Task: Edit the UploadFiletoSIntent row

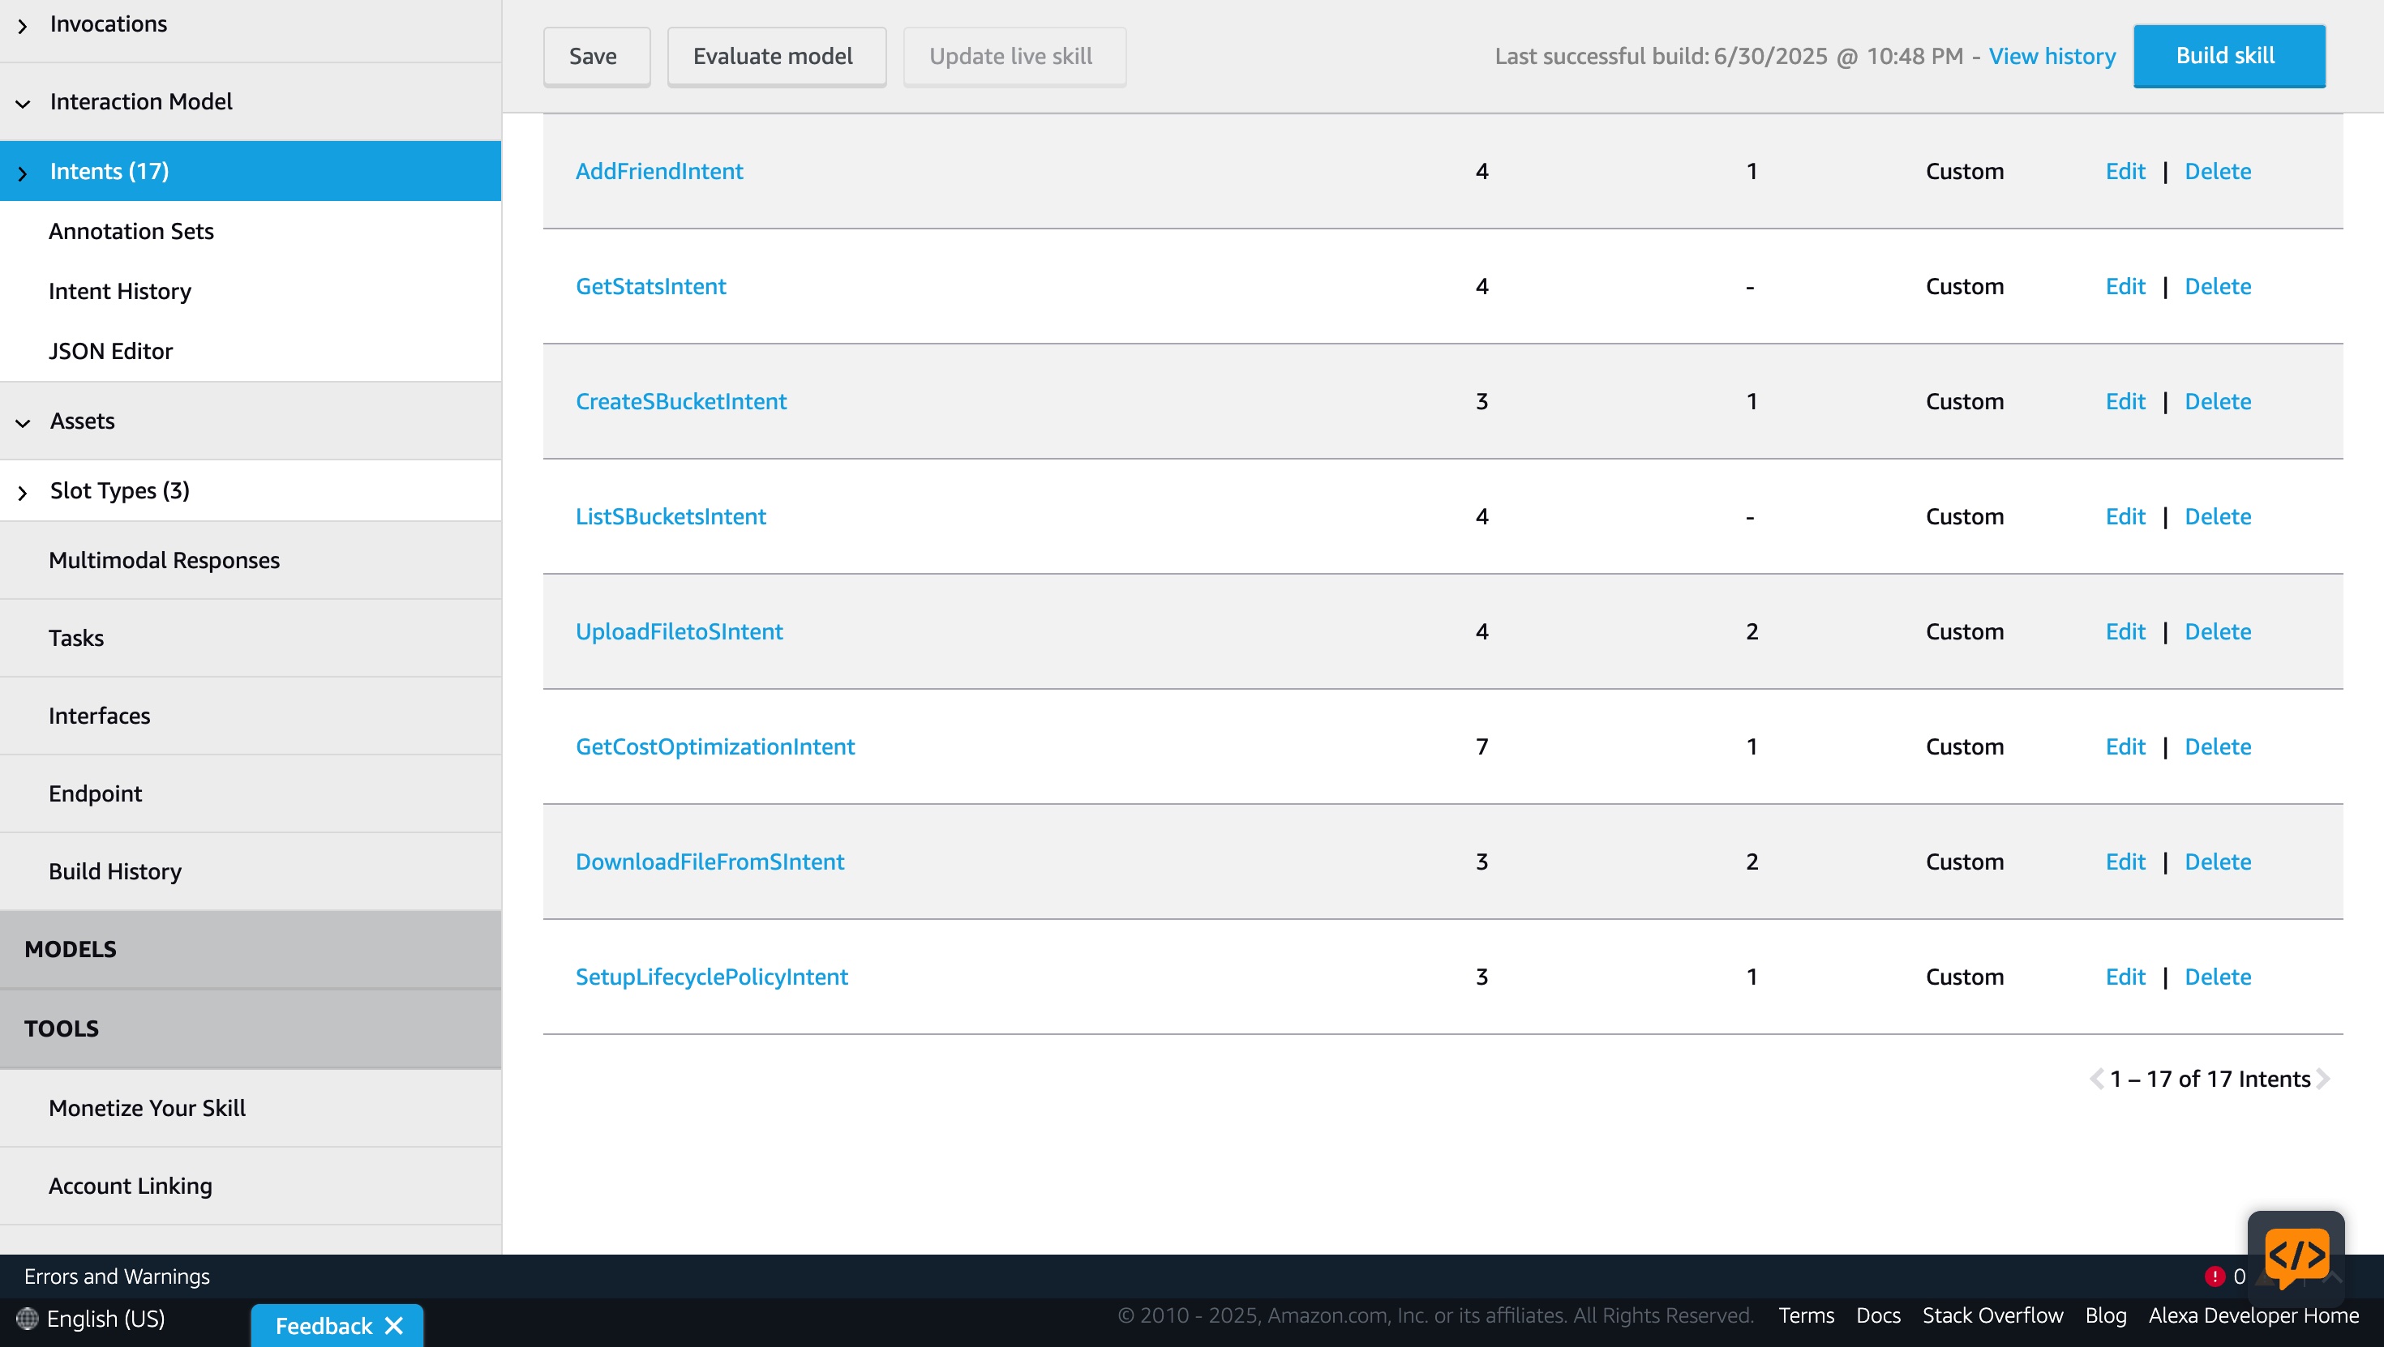Action: (2125, 632)
